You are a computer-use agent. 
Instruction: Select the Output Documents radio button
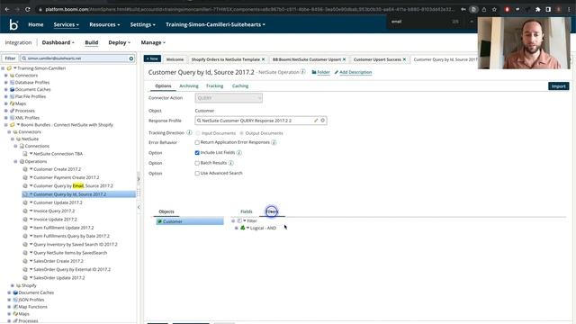pos(242,133)
